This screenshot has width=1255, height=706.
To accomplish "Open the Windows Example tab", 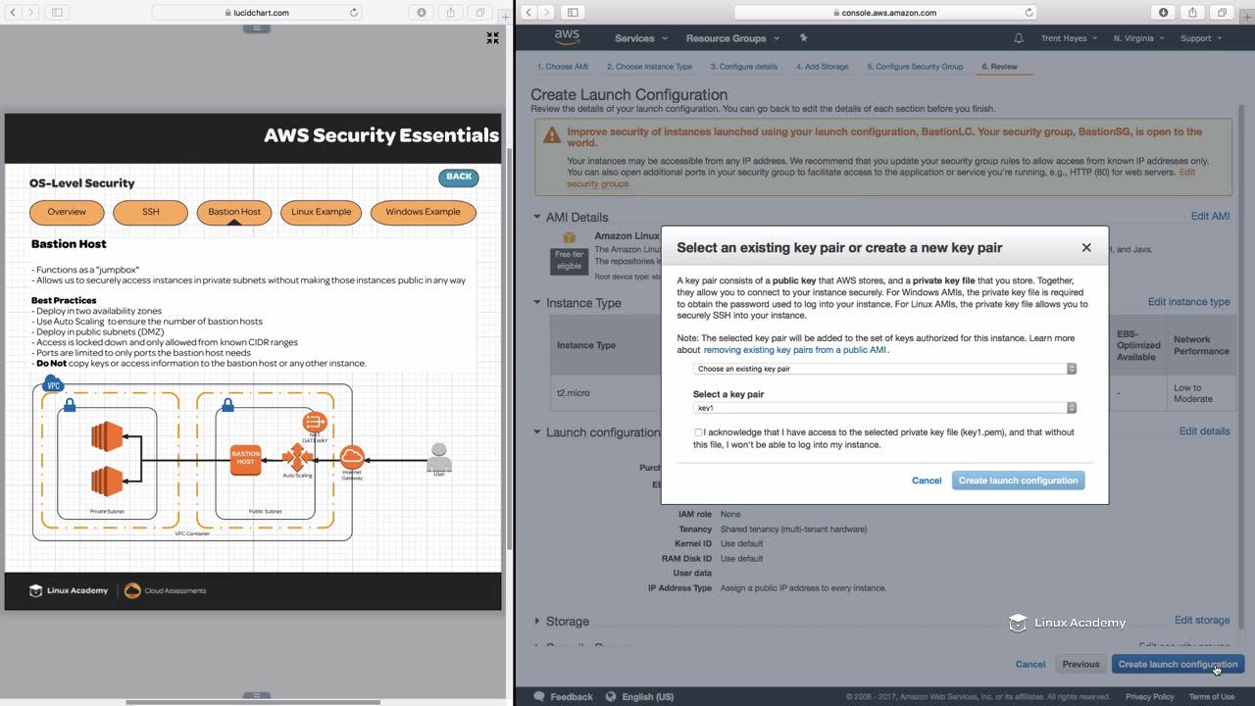I will (423, 212).
